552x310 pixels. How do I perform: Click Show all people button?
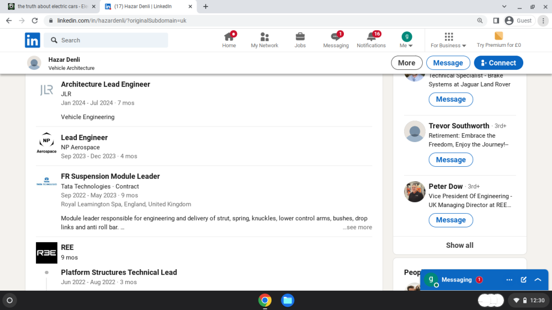459,246
